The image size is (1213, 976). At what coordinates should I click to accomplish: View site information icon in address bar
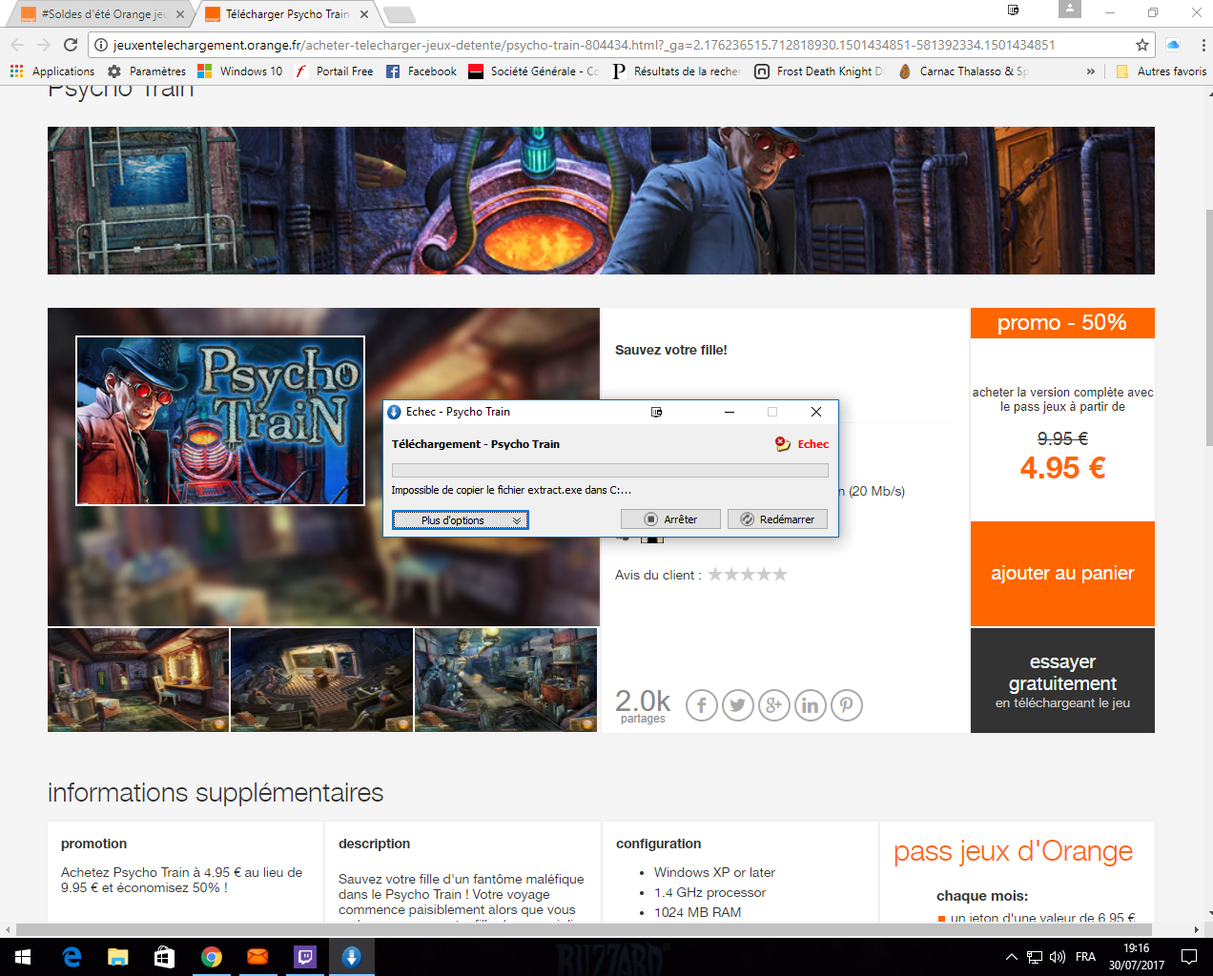pos(101,45)
